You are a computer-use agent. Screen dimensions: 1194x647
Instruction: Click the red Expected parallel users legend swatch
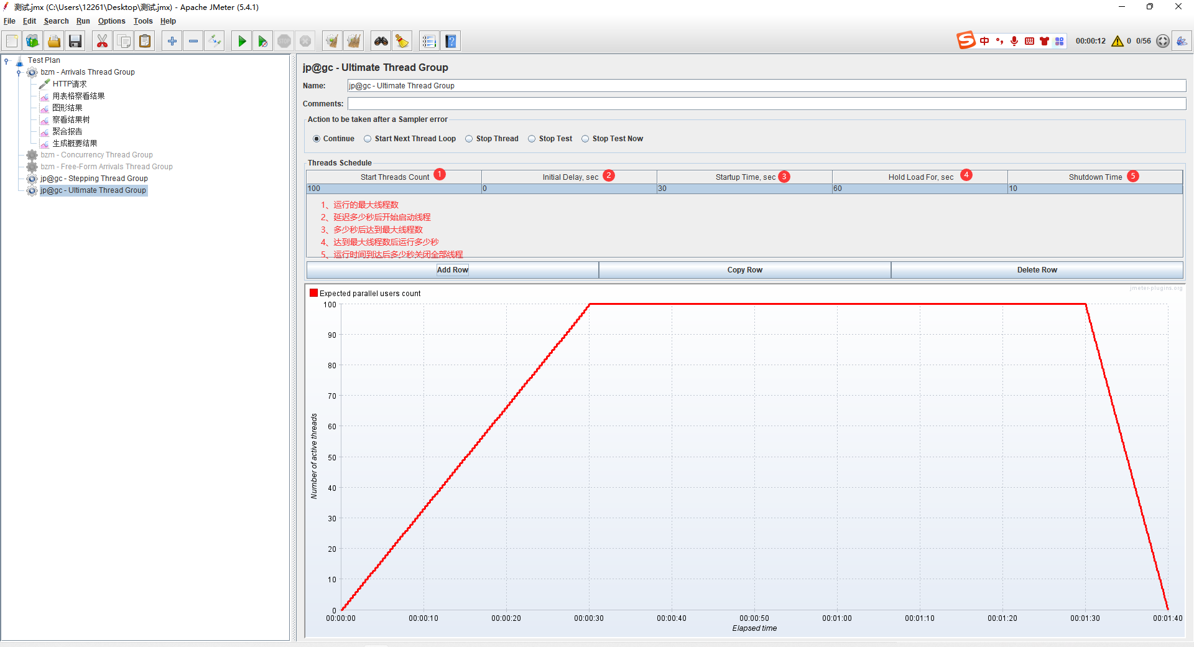pos(314,293)
